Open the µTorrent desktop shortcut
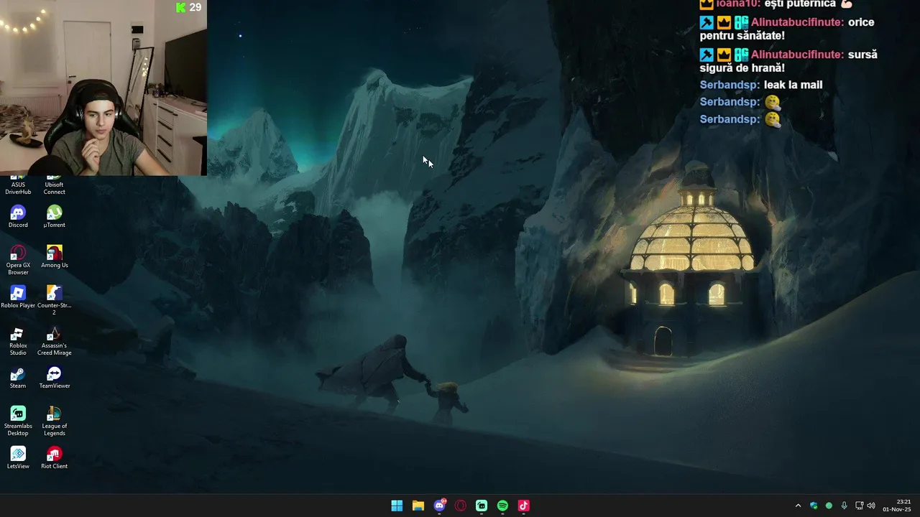The width and height of the screenshot is (920, 517). [54, 216]
